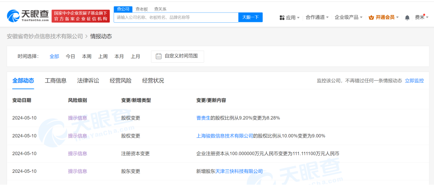Click 提示信息 in the 曹贵生 row
Viewport: 434px width, 185px height.
(77, 118)
